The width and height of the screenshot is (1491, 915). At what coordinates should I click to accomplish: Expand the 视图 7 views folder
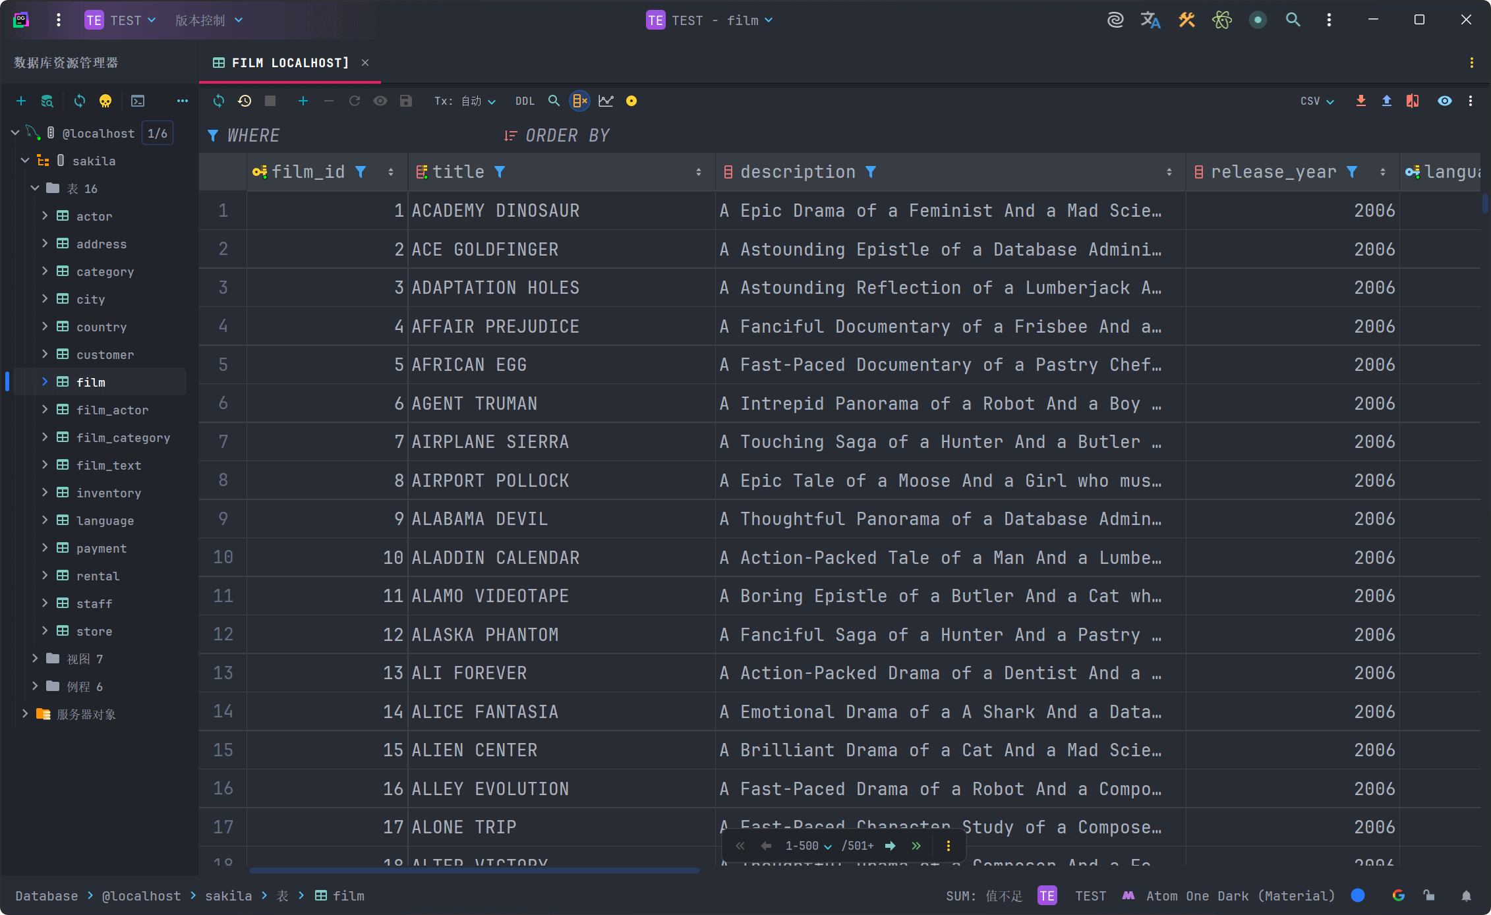point(35,658)
